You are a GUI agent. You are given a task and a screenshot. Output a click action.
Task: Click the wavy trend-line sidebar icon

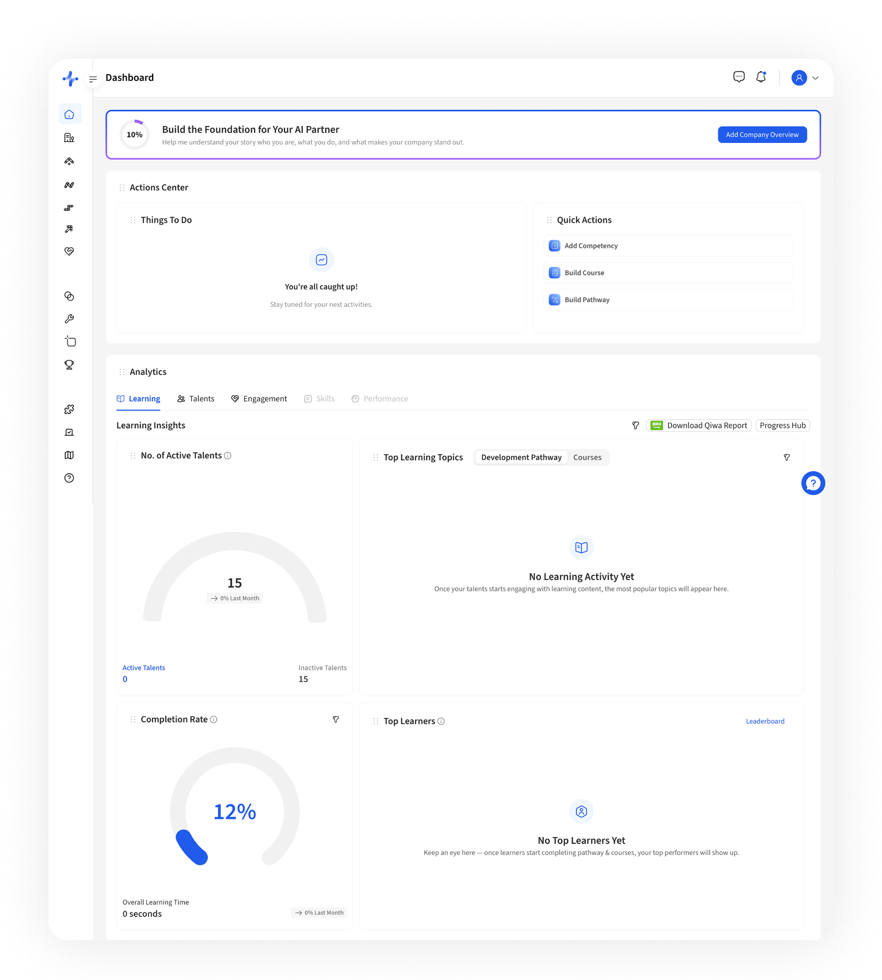pos(69,185)
